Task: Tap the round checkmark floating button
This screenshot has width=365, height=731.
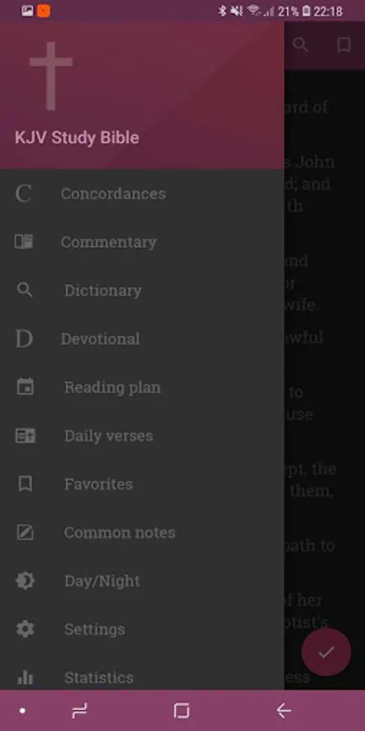Action: [326, 651]
